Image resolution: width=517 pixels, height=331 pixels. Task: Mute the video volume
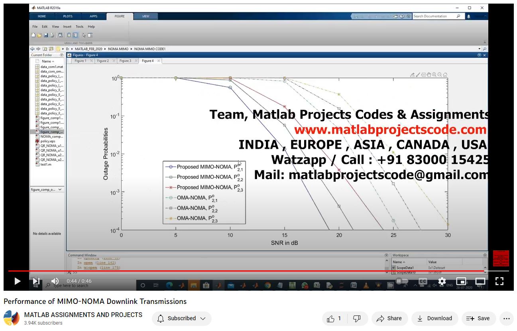[55, 281]
